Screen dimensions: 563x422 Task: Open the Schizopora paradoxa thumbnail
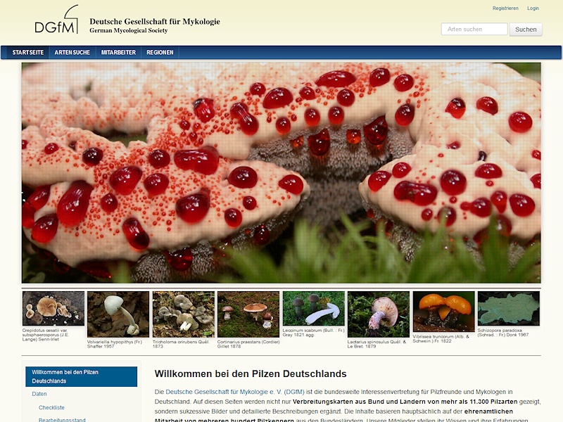[508, 309]
